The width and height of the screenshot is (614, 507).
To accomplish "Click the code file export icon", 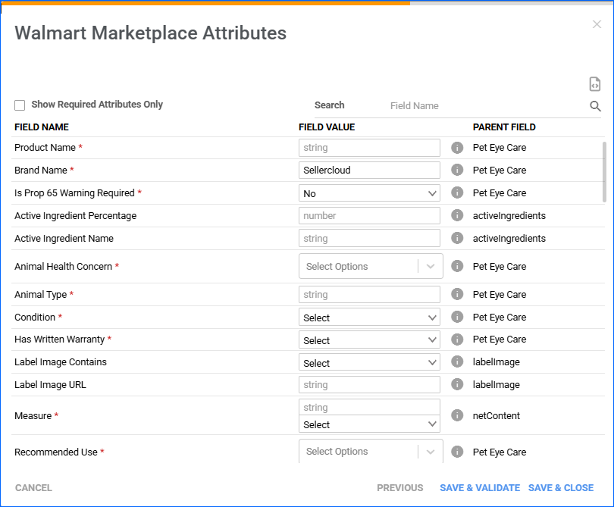I will [595, 84].
